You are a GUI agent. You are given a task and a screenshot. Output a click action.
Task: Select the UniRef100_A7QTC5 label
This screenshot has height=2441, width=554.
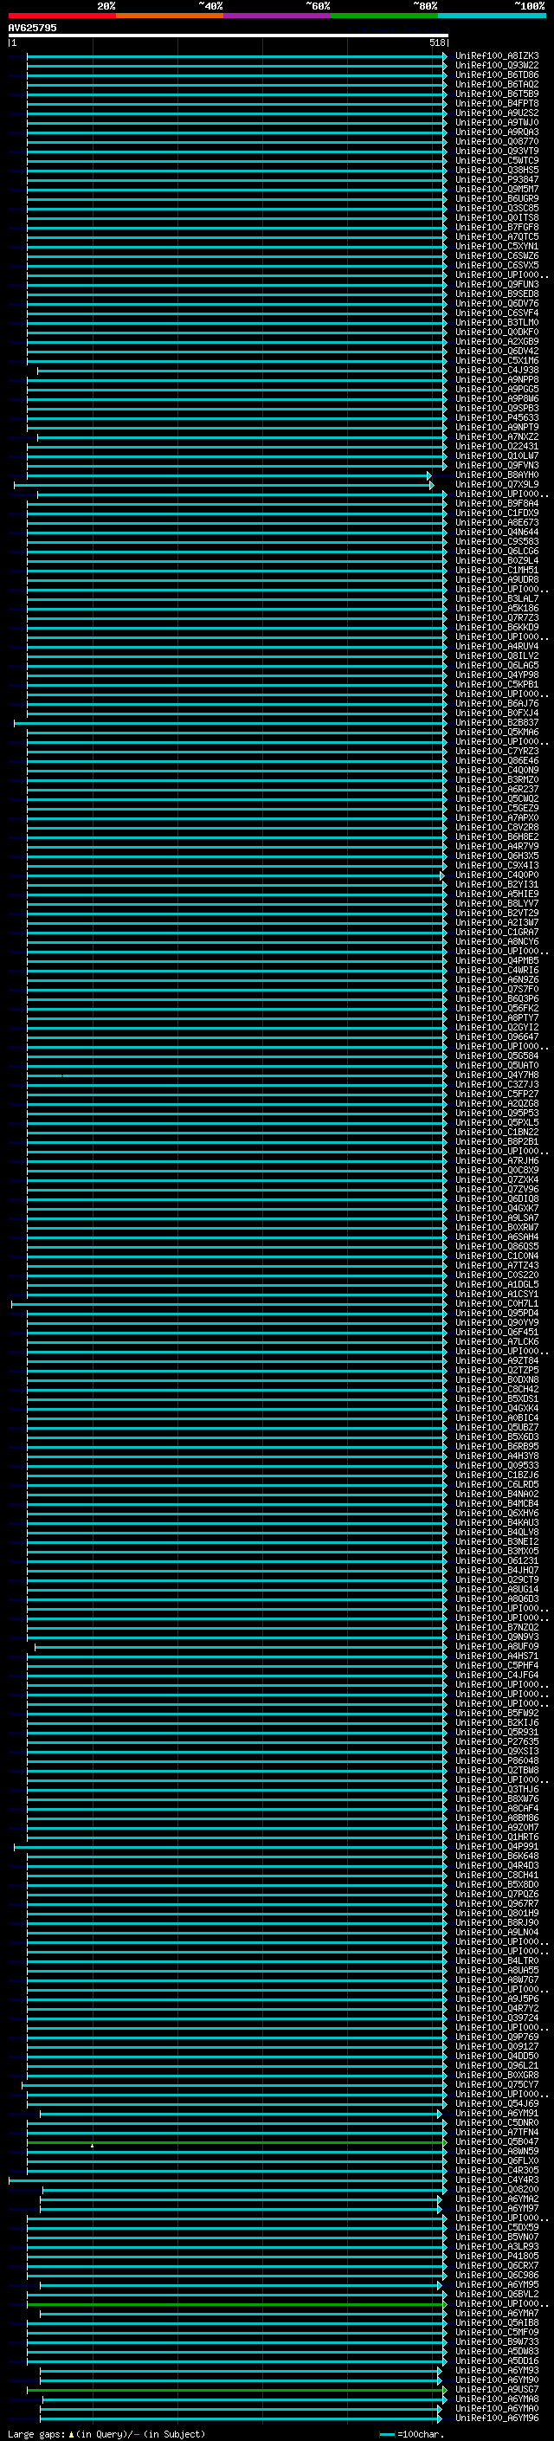tap(497, 237)
